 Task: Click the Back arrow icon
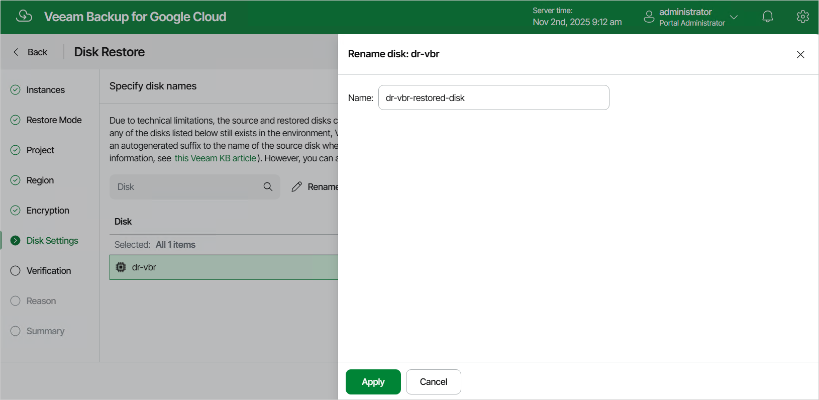pyautogui.click(x=16, y=52)
